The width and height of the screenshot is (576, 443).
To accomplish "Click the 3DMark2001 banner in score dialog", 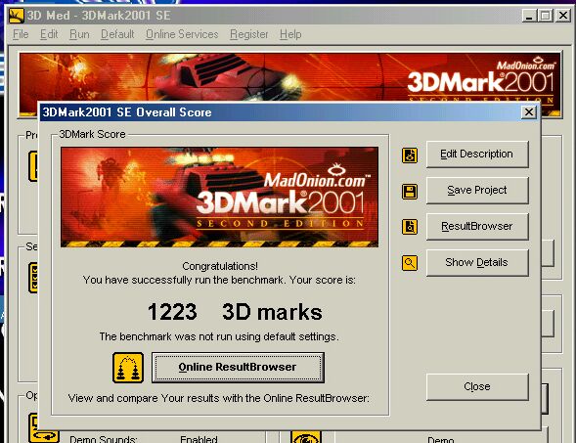I will pyautogui.click(x=219, y=198).
